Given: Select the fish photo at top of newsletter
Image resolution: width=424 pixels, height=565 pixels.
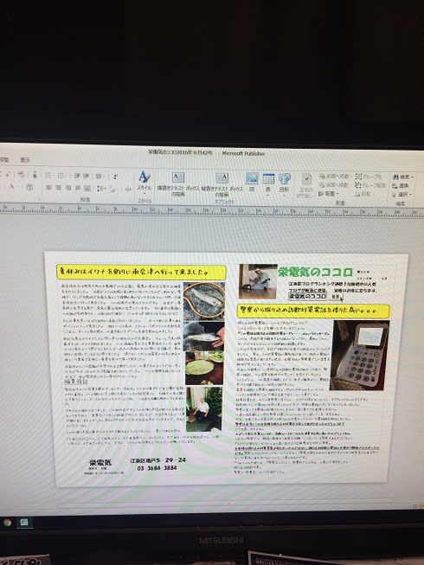Looking at the screenshot, I should [204, 300].
